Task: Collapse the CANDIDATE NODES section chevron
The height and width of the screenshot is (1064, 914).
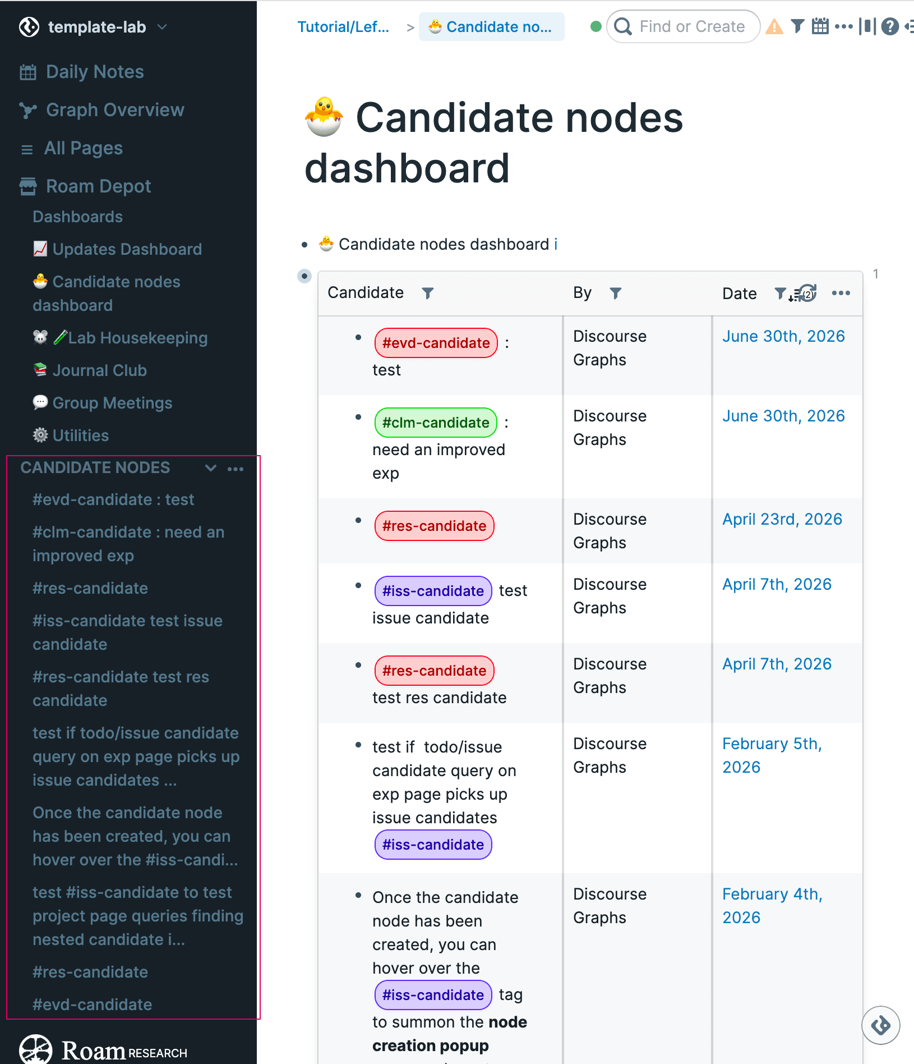Action: [x=211, y=468]
